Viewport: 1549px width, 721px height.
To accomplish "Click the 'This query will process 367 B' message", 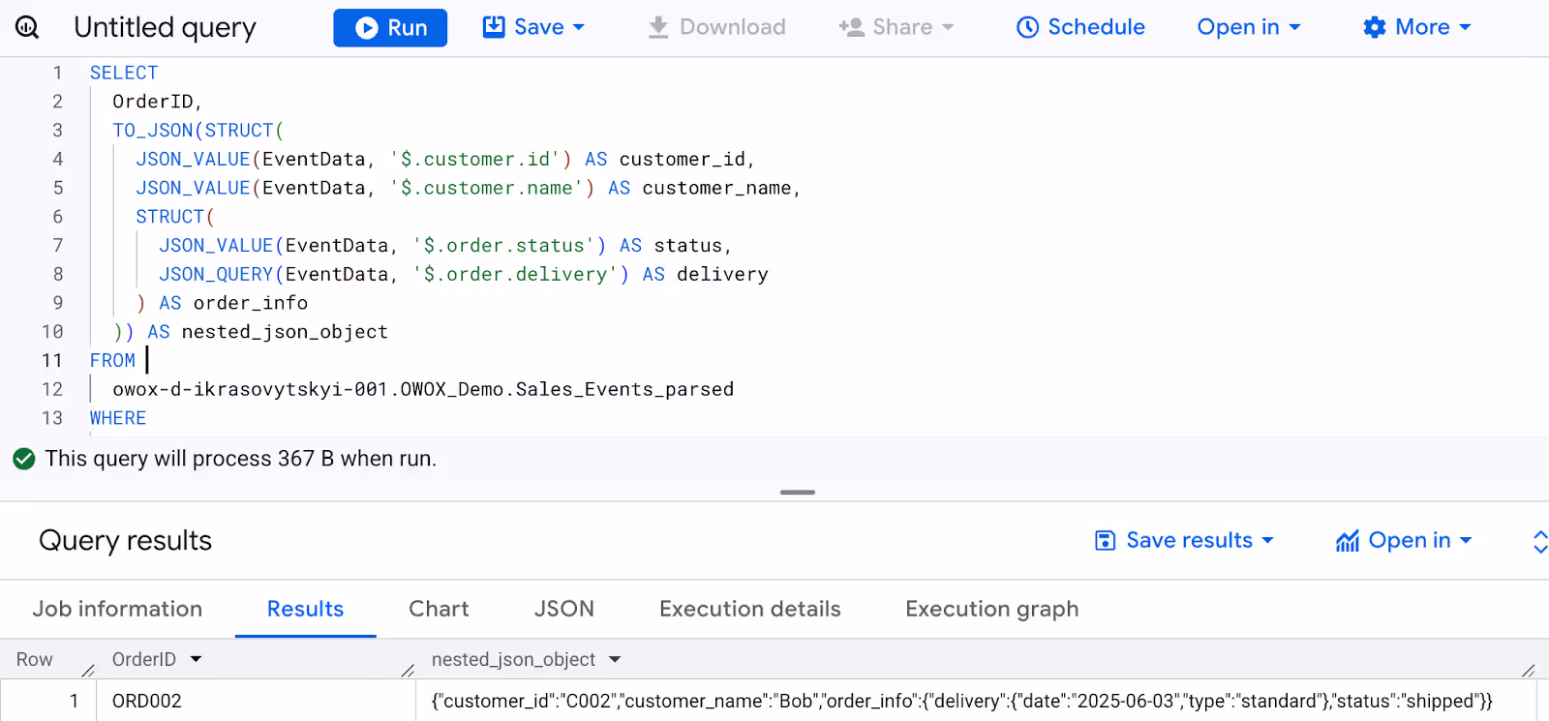I will click(240, 459).
